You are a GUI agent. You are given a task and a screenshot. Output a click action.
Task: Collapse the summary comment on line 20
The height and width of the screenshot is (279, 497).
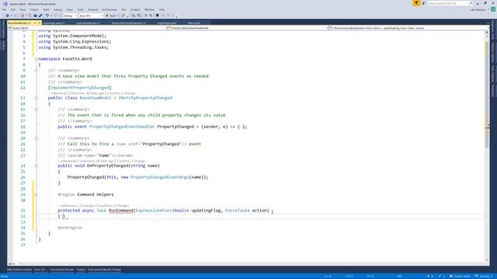pyautogui.click(x=36, y=138)
